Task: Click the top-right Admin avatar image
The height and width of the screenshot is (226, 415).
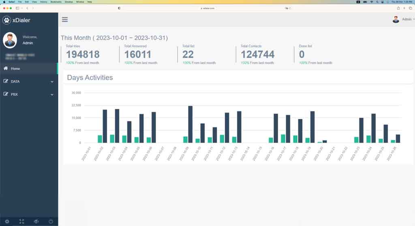Action: [396, 19]
